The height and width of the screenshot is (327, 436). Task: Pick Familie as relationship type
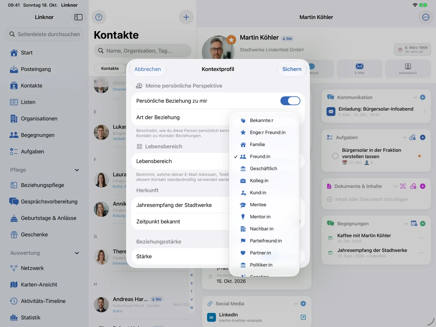pos(264,145)
